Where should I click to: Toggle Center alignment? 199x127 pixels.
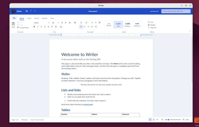pyautogui.click(x=84, y=27)
